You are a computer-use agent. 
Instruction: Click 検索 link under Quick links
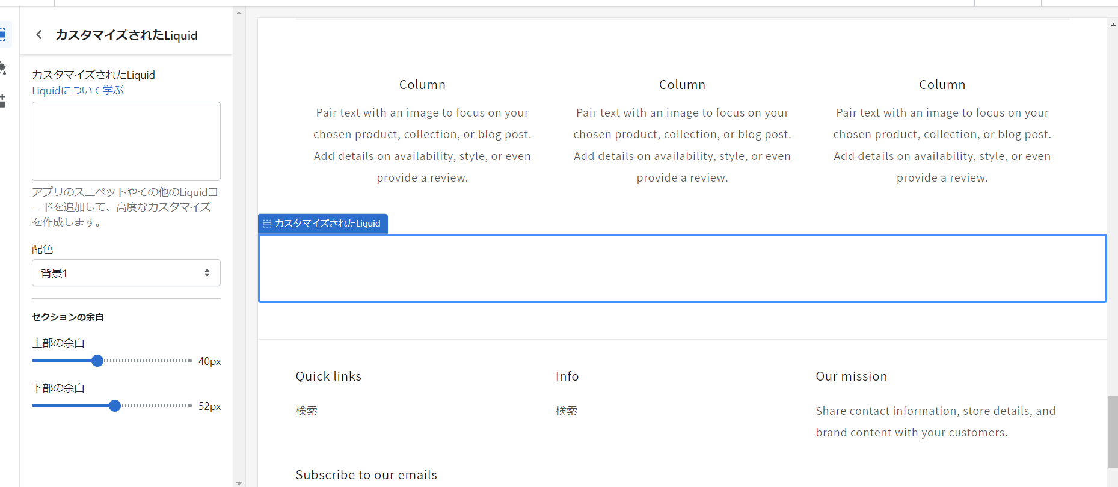point(307,411)
